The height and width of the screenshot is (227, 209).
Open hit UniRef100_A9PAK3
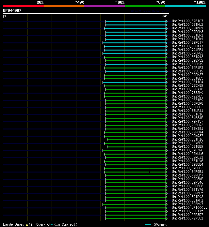187,32
